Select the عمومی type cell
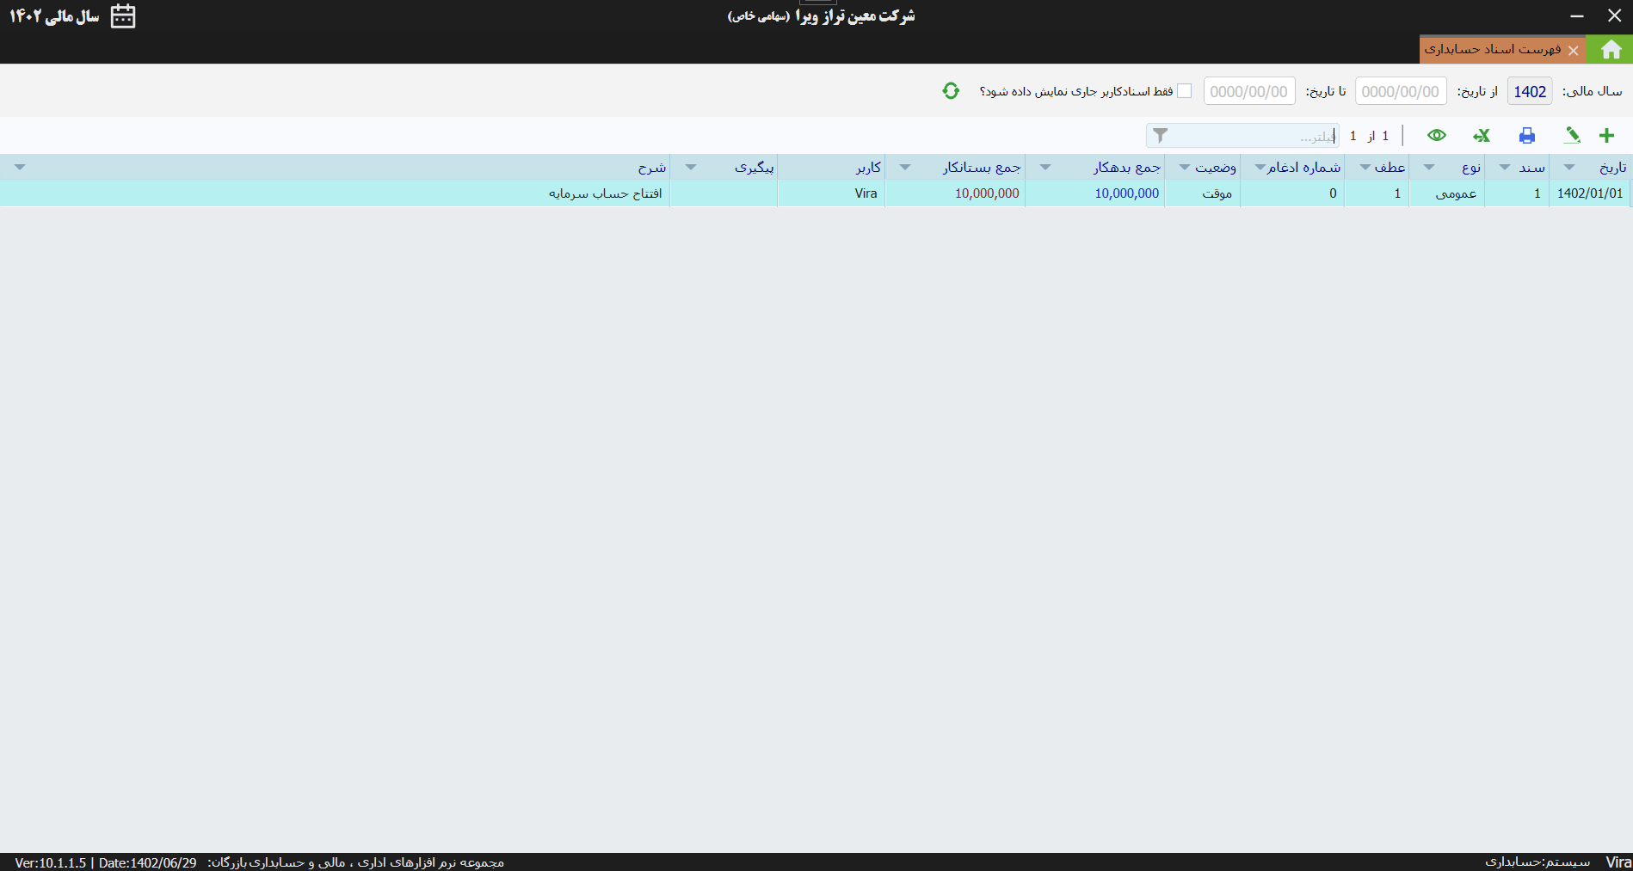 [1447, 193]
